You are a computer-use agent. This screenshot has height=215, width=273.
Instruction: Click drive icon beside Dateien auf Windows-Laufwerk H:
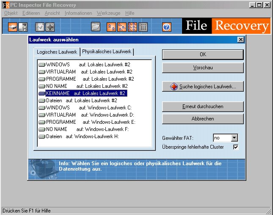42,136
